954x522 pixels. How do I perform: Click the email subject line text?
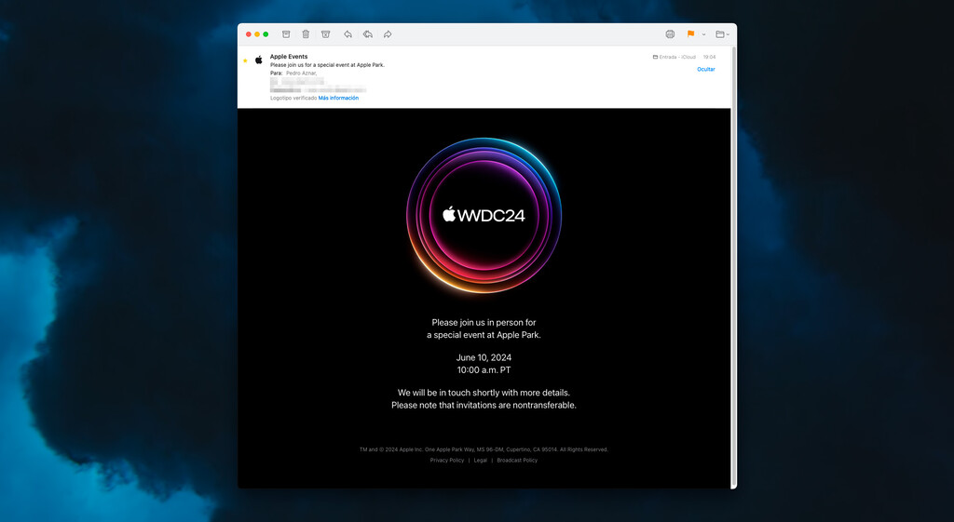[x=327, y=65]
